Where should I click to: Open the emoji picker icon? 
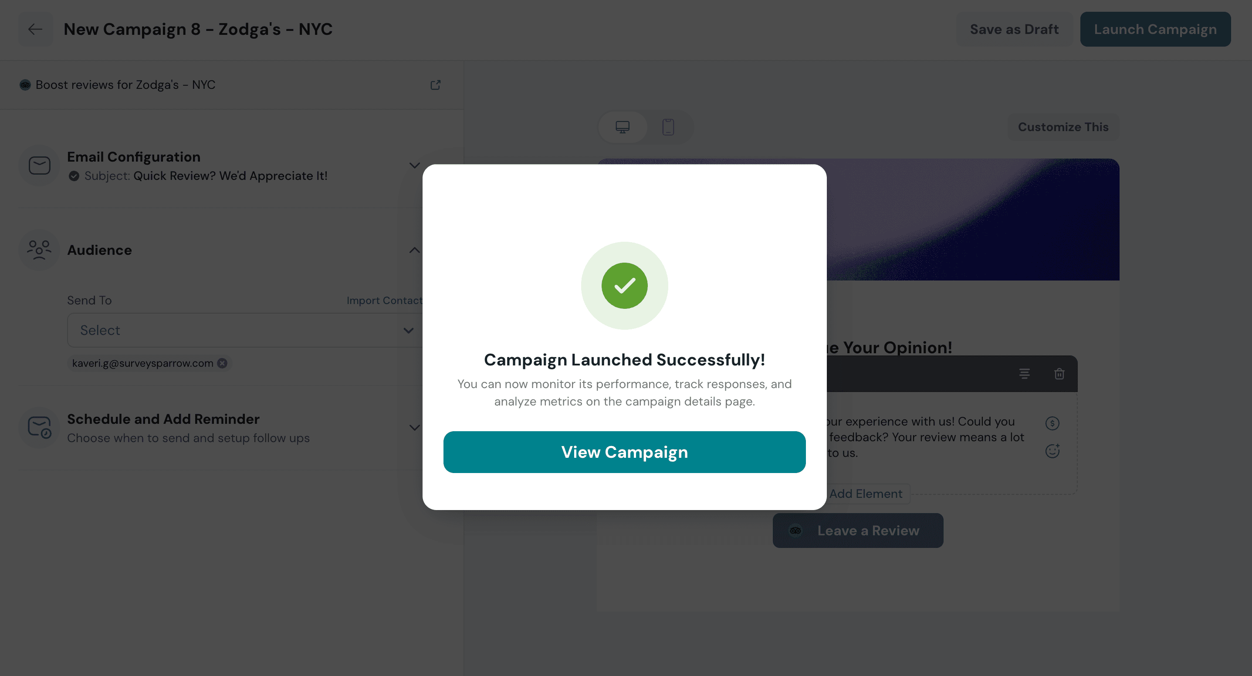tap(1052, 451)
